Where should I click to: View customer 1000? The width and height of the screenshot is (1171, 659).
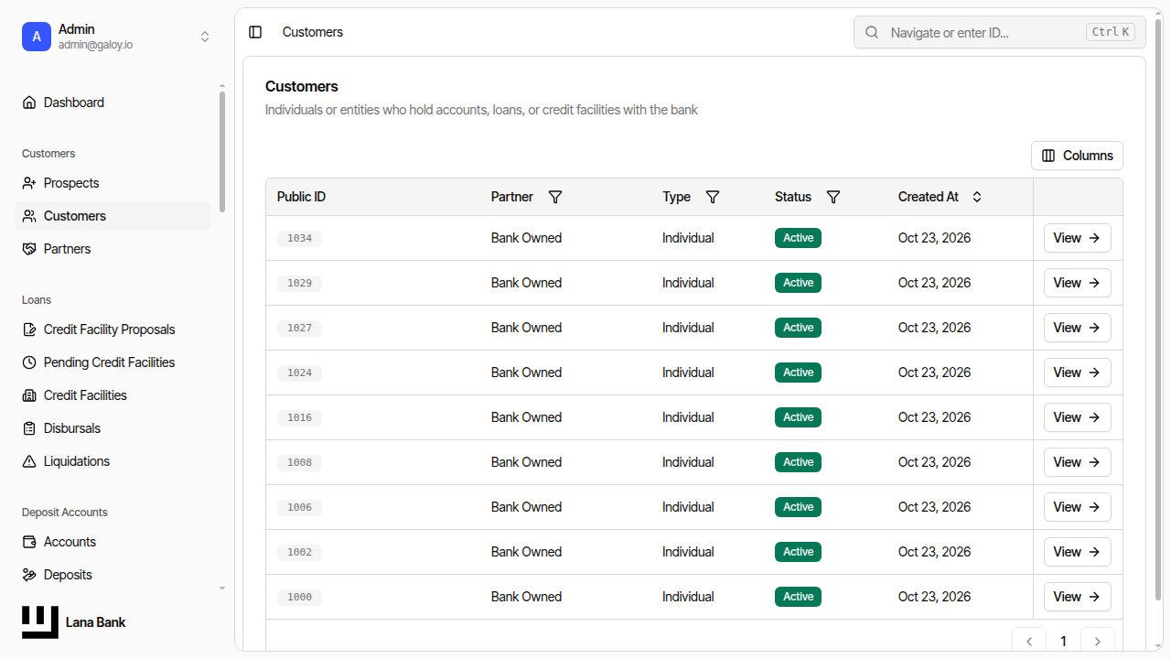pos(1077,597)
